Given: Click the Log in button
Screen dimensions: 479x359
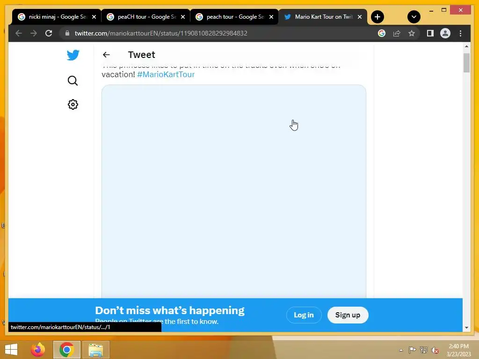Looking at the screenshot, I should click(x=304, y=315).
